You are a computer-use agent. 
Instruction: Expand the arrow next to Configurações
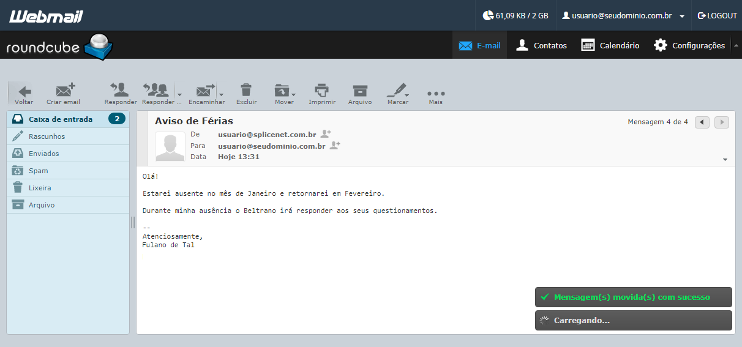coord(736,45)
